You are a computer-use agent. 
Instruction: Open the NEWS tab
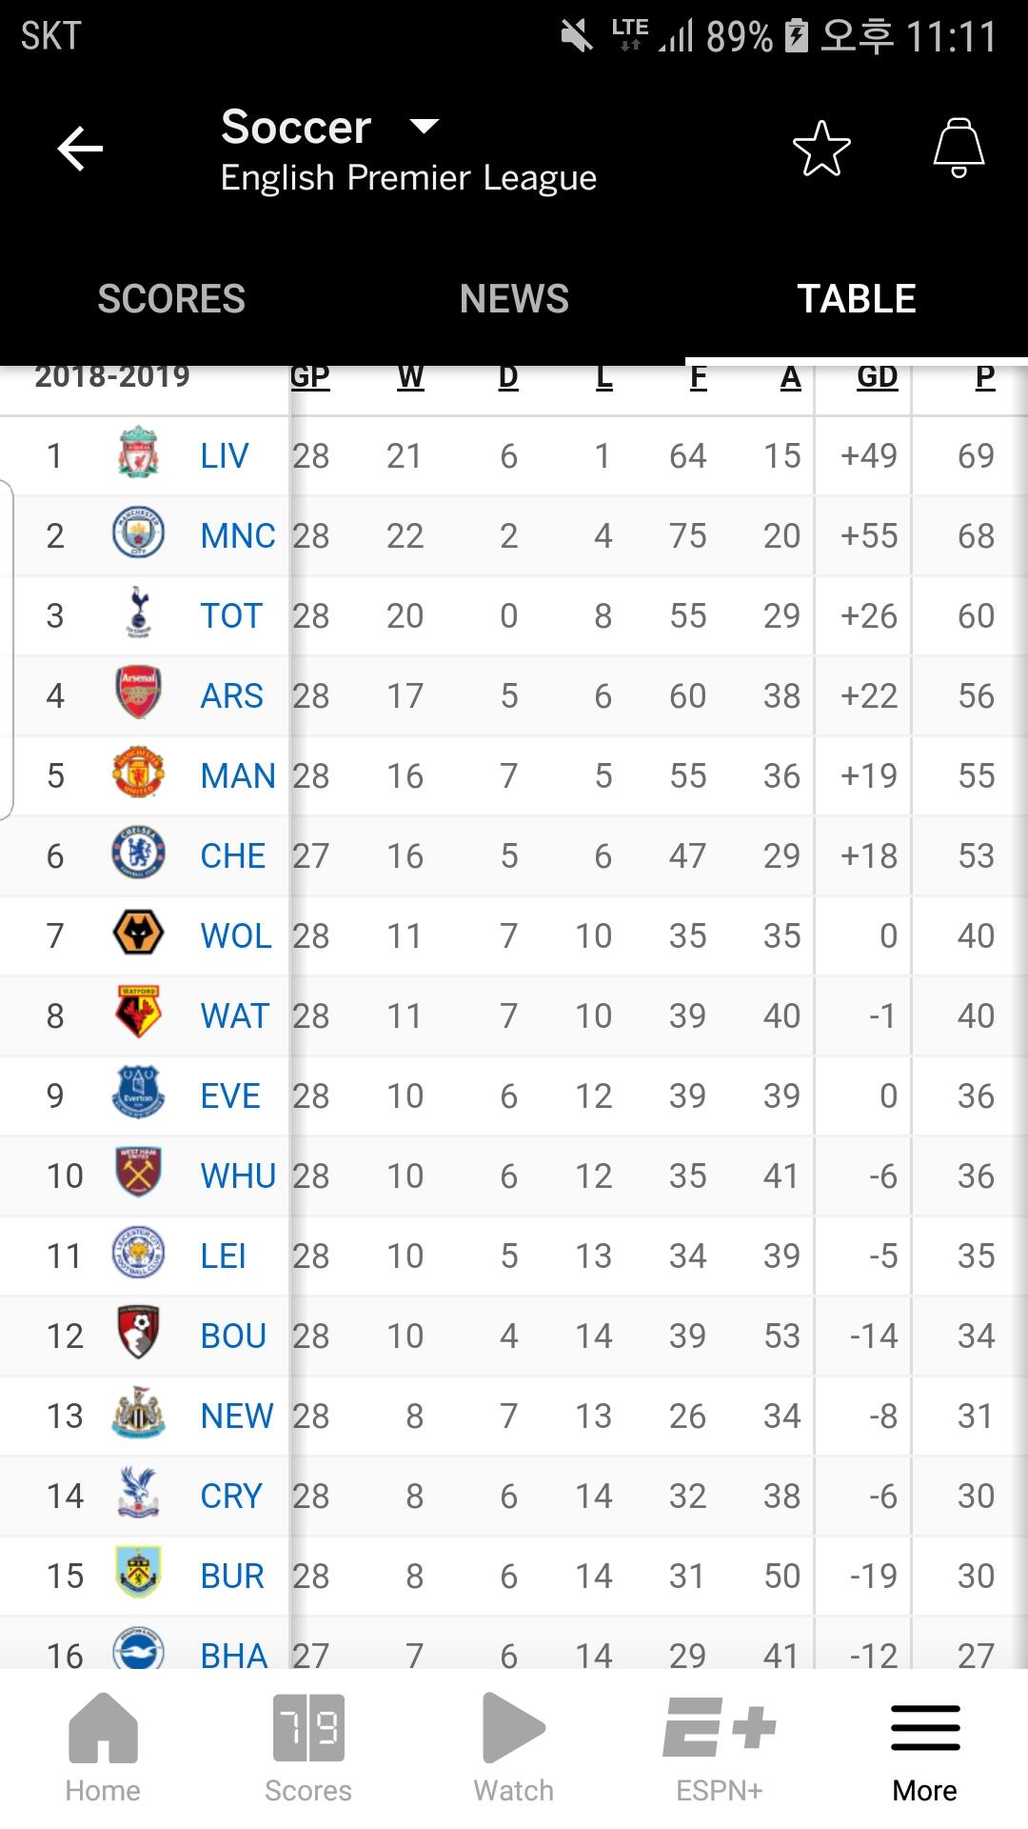click(x=514, y=299)
